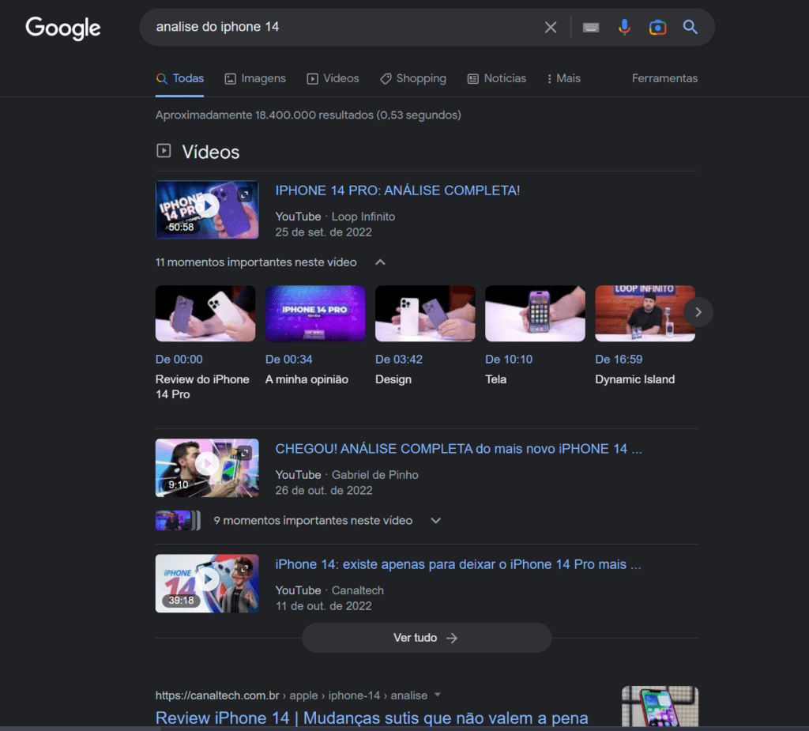Click small preview thumbnail beside 9 momentos
Image resolution: width=809 pixels, height=731 pixels.
click(178, 520)
